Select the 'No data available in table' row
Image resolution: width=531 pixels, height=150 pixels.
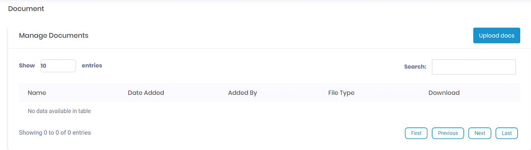point(269,111)
